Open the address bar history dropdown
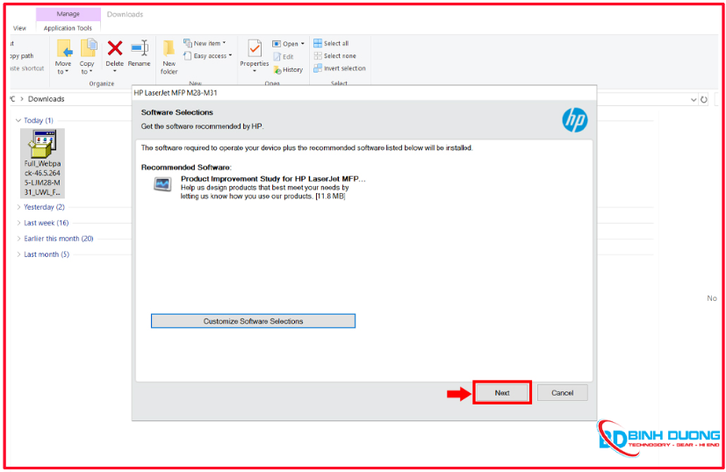Viewport: 726px width, 472px height. click(694, 99)
